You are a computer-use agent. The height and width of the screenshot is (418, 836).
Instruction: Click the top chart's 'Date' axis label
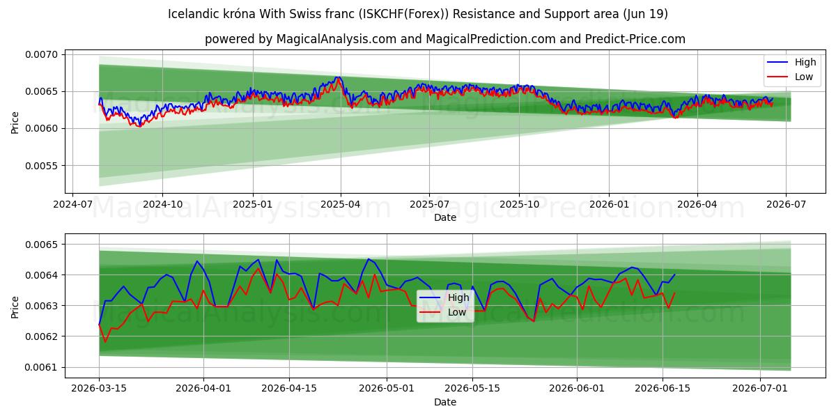(x=445, y=217)
